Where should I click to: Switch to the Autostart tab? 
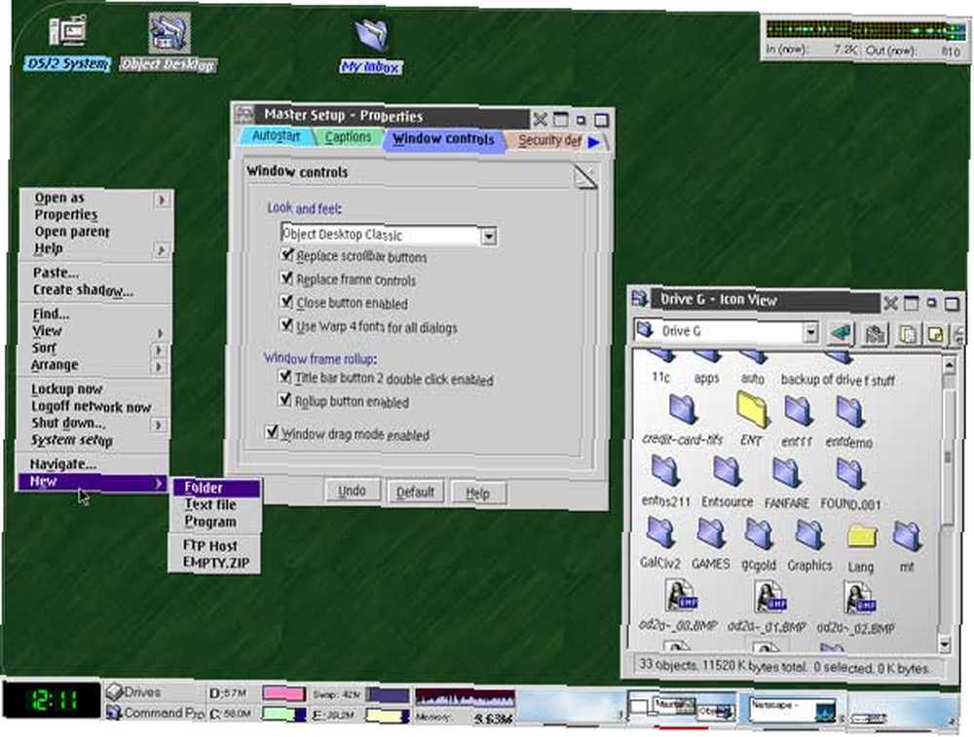coord(276,136)
